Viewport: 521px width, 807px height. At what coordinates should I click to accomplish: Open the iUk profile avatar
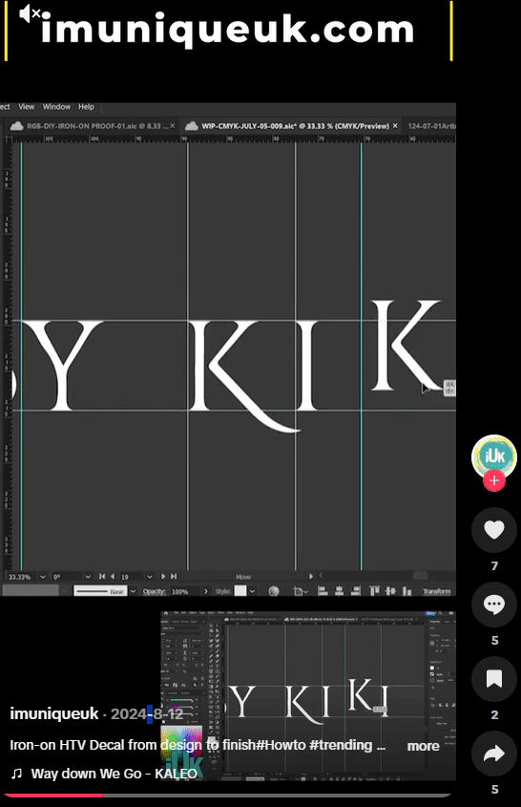(493, 456)
